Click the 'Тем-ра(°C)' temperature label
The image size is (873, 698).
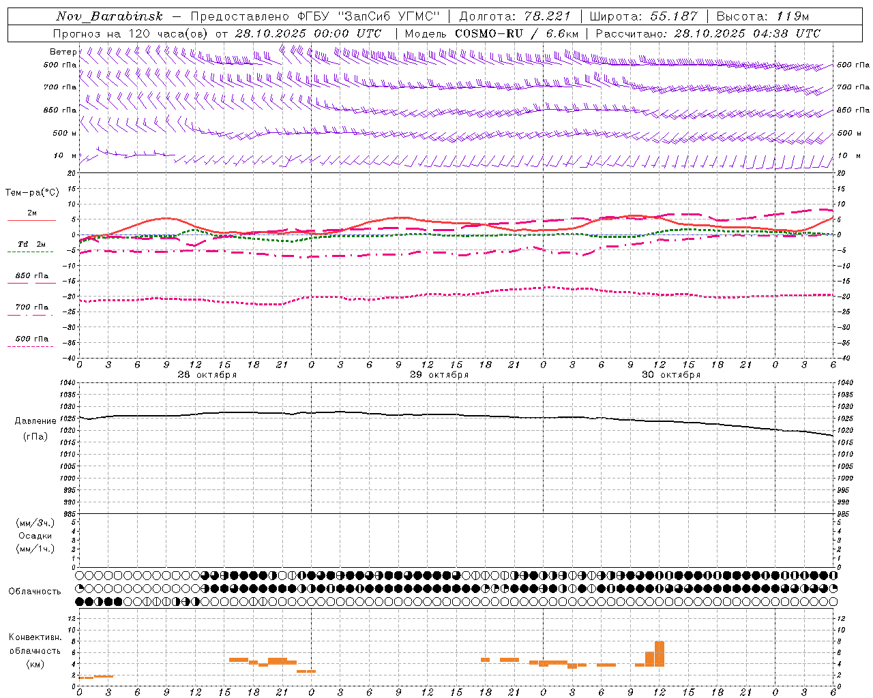(32, 193)
